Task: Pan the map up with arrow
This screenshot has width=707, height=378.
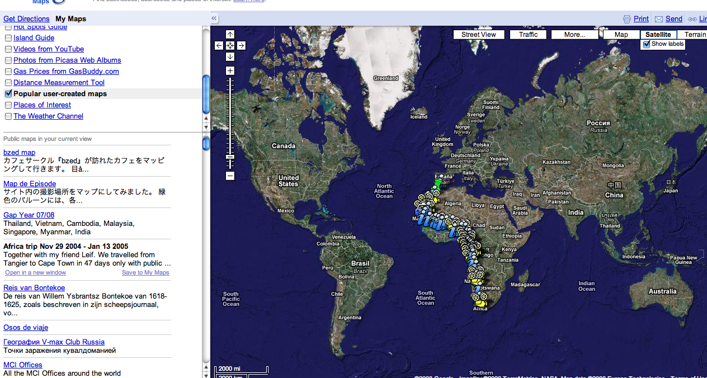Action: pyautogui.click(x=230, y=35)
